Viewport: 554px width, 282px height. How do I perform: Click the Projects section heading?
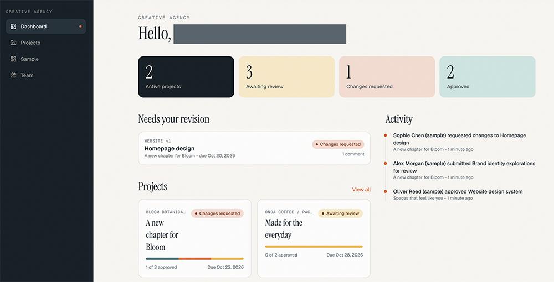[x=153, y=186]
